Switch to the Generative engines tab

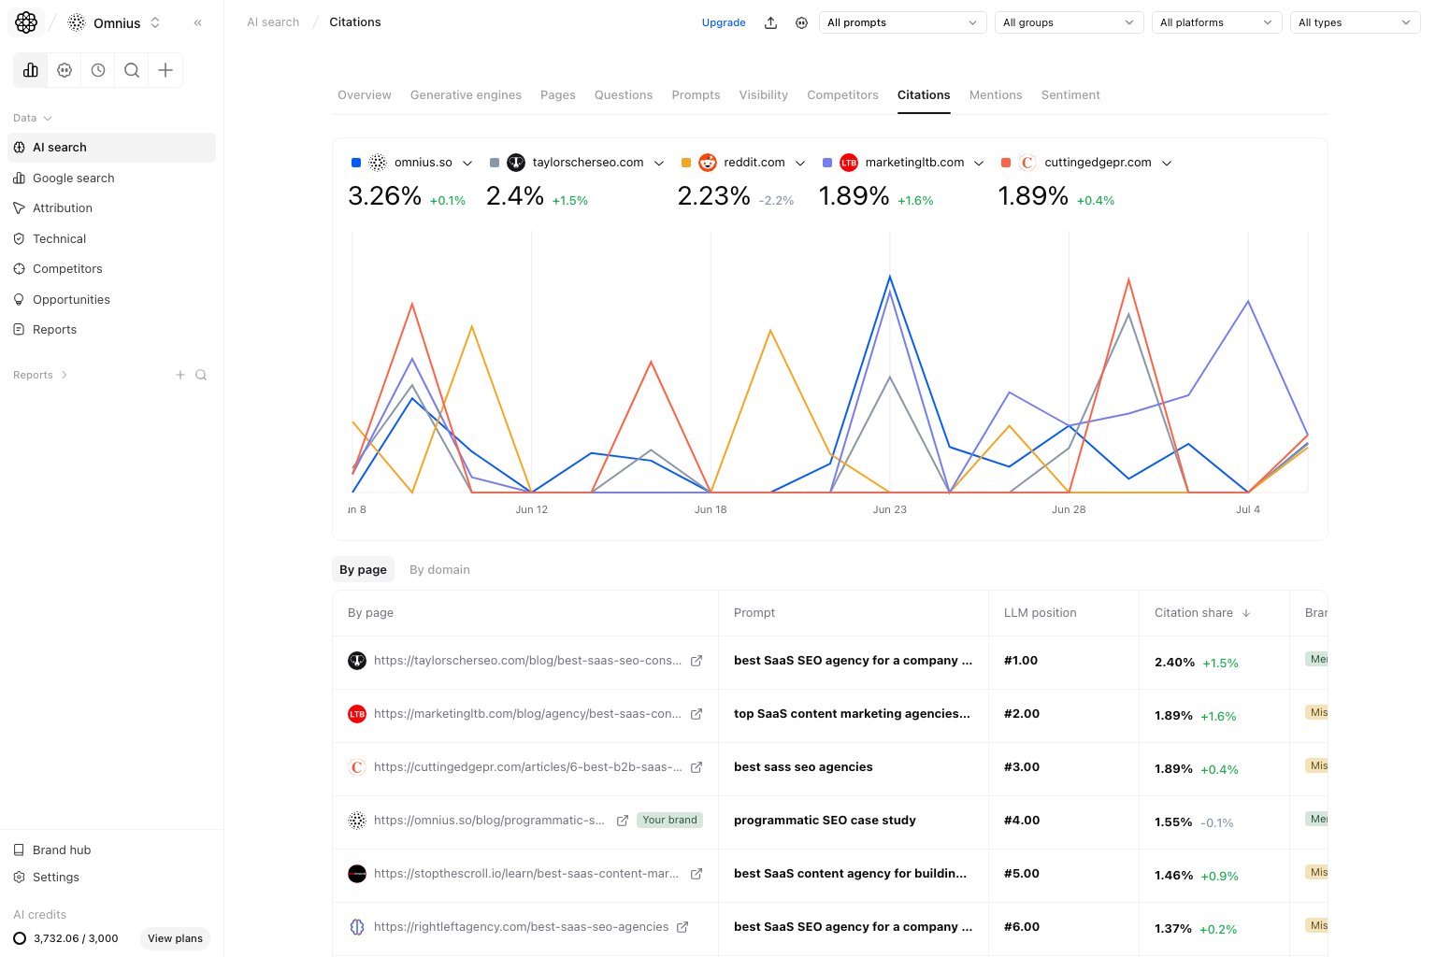(x=466, y=95)
